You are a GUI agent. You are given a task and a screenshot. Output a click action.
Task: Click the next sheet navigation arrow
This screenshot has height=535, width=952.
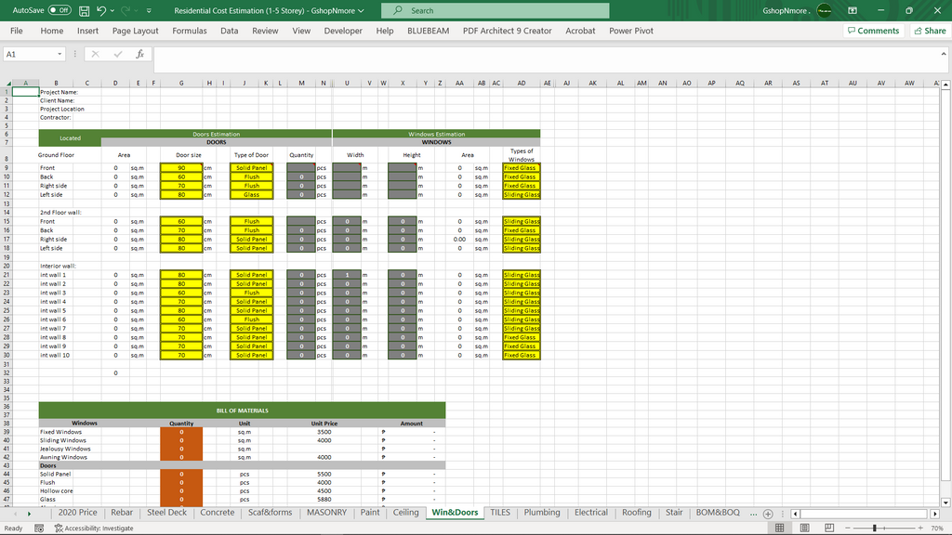[x=29, y=513]
